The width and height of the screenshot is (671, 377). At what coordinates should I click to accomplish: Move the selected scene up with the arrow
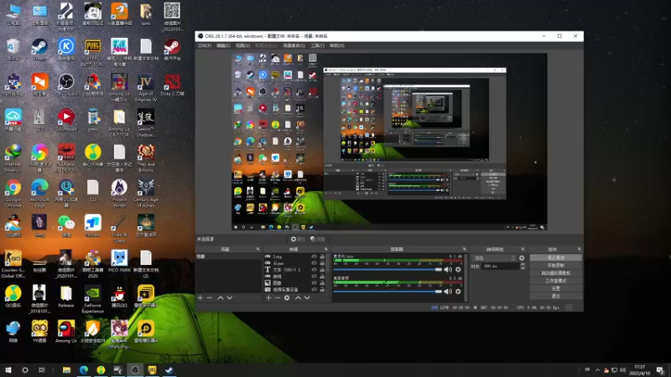pyautogui.click(x=221, y=297)
